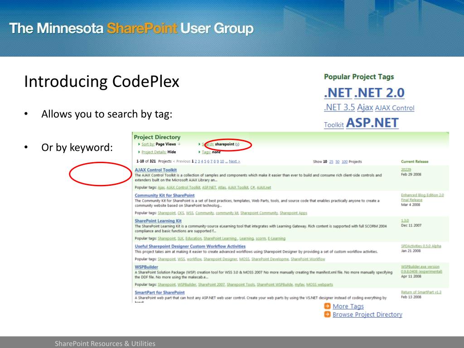Image resolution: width=464 pixels, height=348 pixels.
Task: Open the 1.3.0 release of SharePoint Learning Kit
Action: tap(405, 221)
